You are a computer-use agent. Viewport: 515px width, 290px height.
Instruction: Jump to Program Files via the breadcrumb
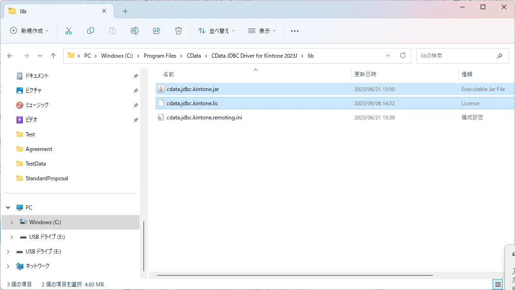pos(160,55)
